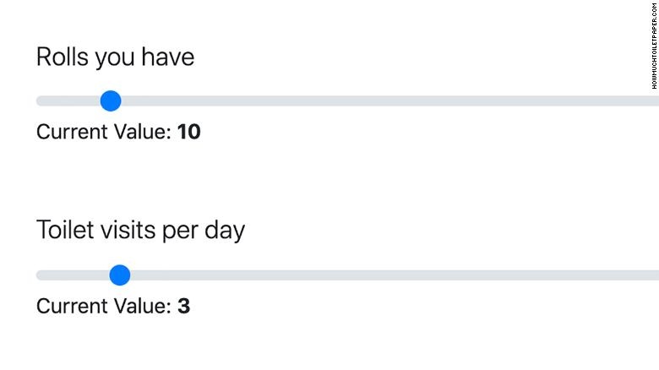Viewport: 659px width, 370px height.
Task: Click the word "Rolls" in the first heading
Action: tap(62, 57)
